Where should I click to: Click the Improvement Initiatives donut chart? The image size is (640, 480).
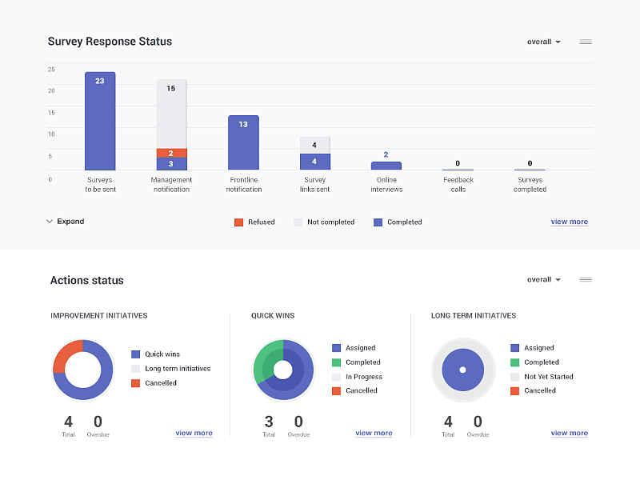(83, 370)
